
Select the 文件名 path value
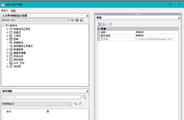tap(157, 39)
